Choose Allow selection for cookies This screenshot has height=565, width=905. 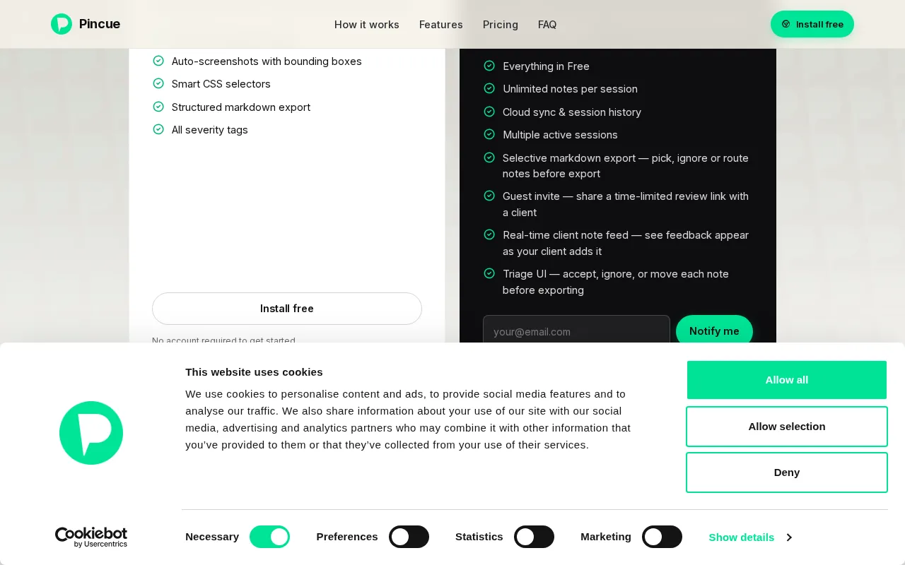[787, 427]
